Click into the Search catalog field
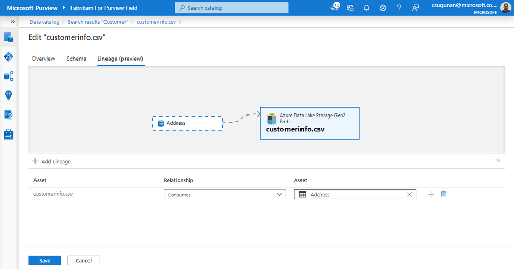 (232, 8)
